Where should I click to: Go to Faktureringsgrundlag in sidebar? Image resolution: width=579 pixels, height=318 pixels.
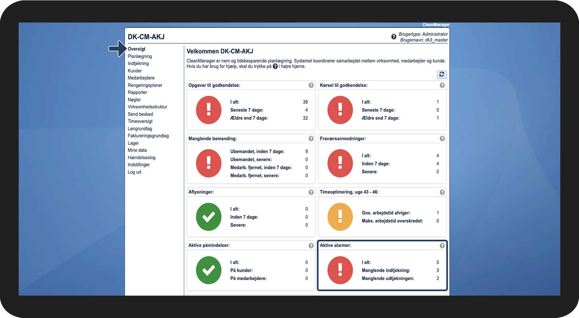pos(148,136)
